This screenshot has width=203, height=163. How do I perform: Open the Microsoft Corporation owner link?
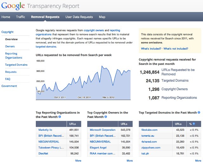[x=102, y=130]
